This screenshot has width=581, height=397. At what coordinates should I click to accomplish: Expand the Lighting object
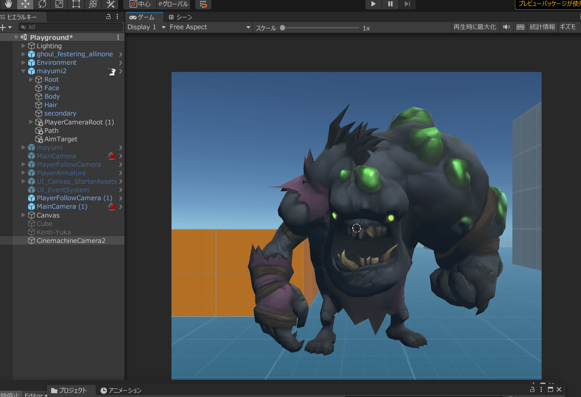[x=23, y=46]
